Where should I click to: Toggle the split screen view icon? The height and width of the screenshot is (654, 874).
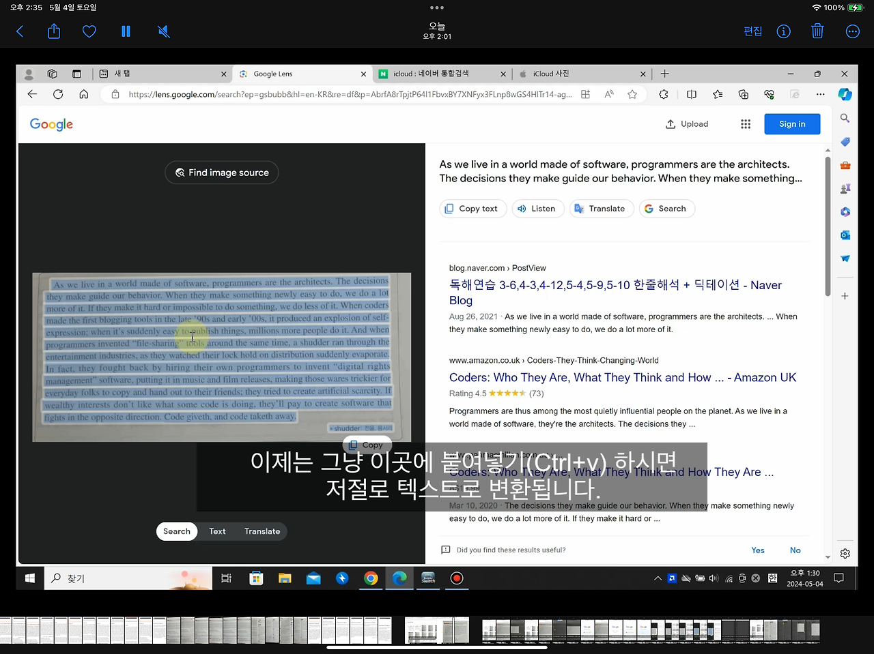tap(692, 94)
